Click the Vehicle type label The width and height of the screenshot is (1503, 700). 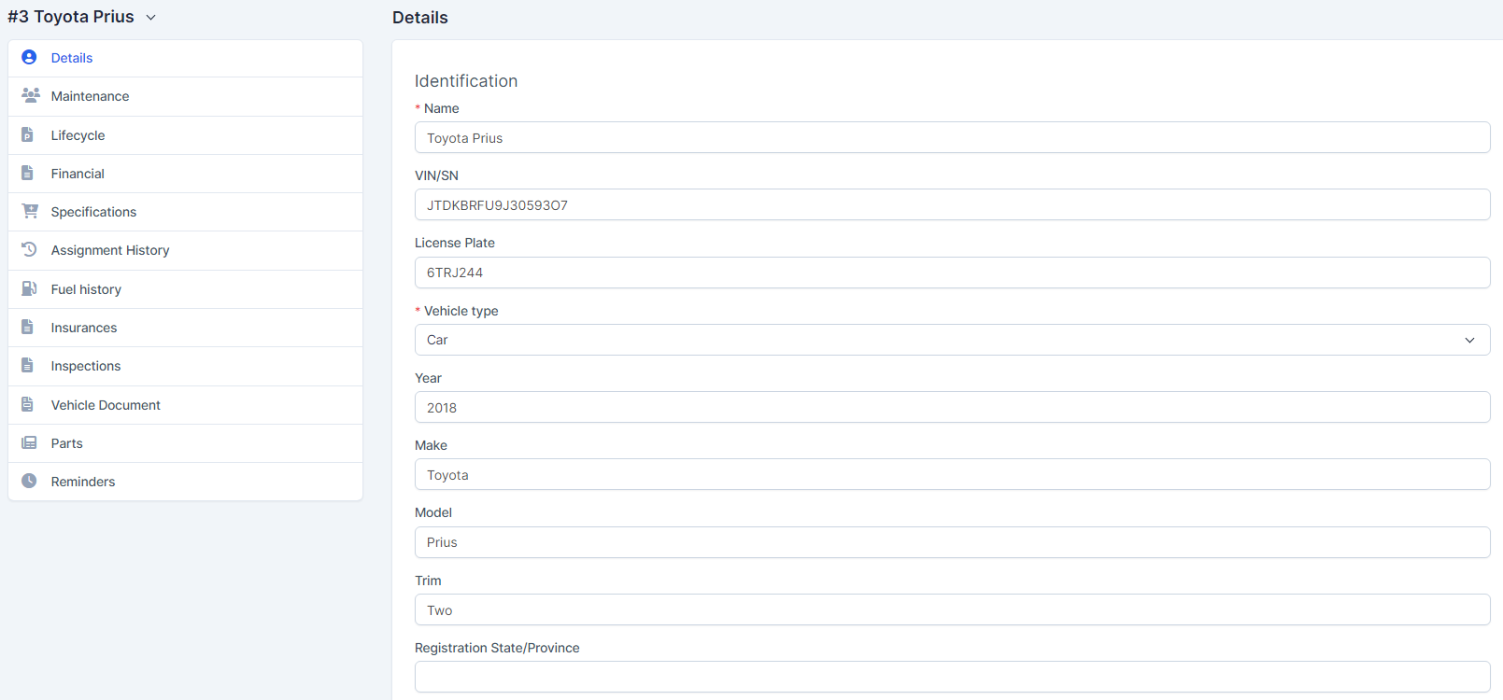461,311
